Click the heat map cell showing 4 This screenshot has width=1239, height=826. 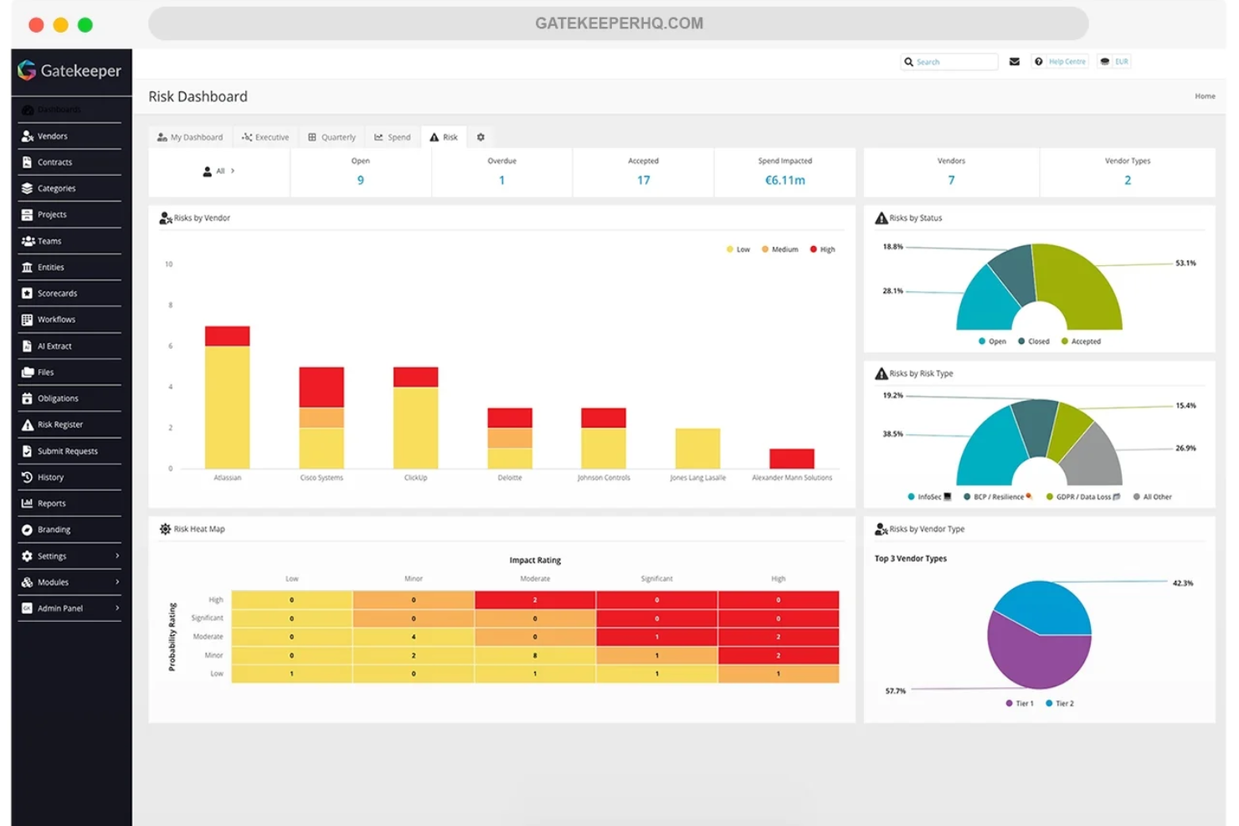(x=414, y=637)
